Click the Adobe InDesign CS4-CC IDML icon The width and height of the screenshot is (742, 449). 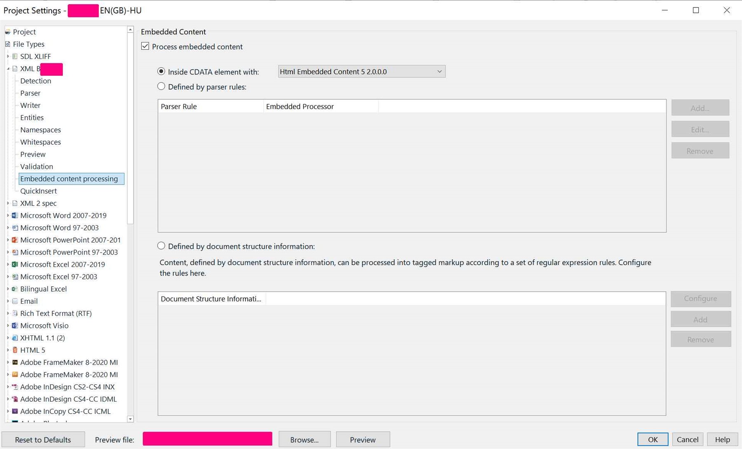(15, 399)
